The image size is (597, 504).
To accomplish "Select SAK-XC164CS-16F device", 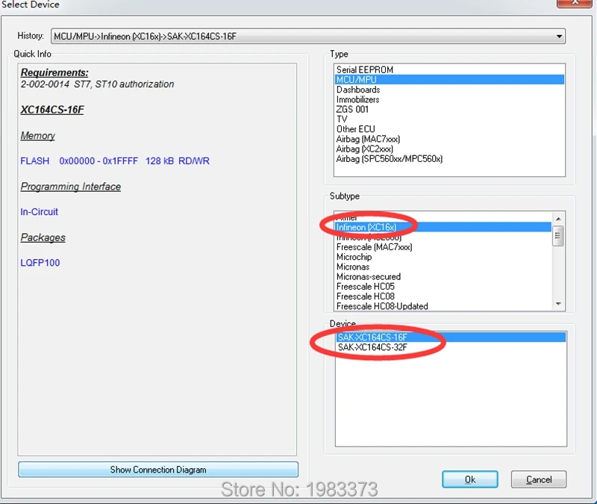I will point(451,337).
